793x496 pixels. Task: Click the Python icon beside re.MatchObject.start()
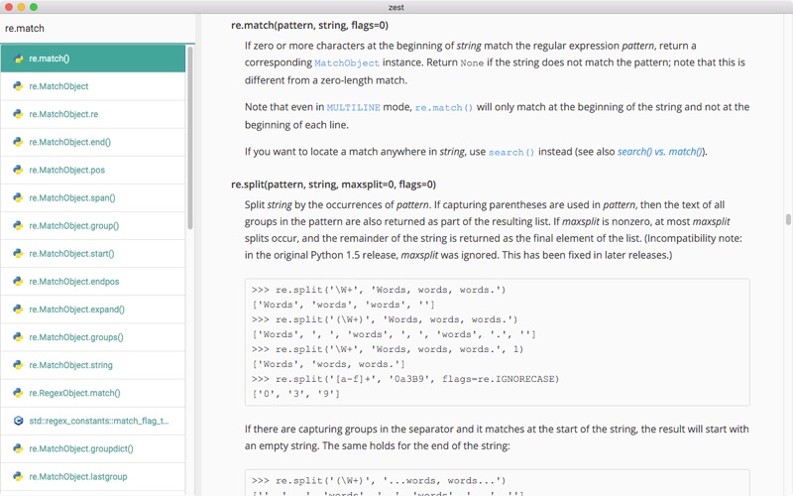pyautogui.click(x=18, y=254)
